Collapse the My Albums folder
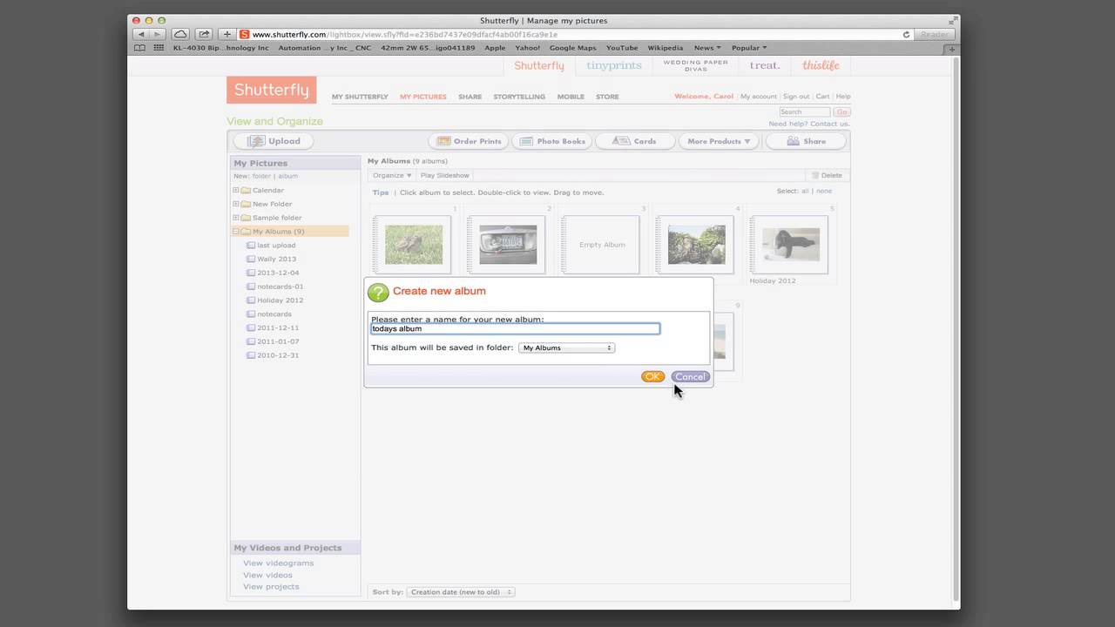 pos(235,232)
